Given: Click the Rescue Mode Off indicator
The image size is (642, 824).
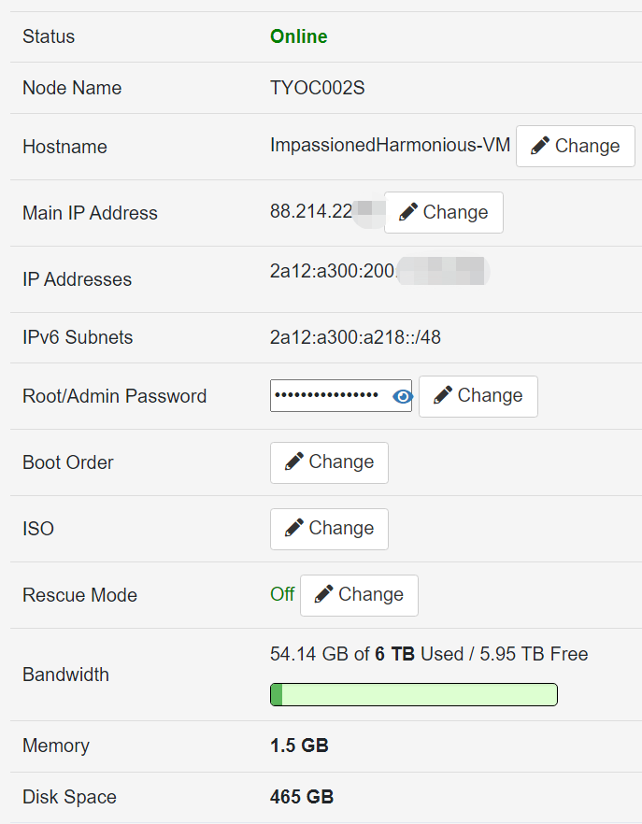Looking at the screenshot, I should click(x=282, y=595).
